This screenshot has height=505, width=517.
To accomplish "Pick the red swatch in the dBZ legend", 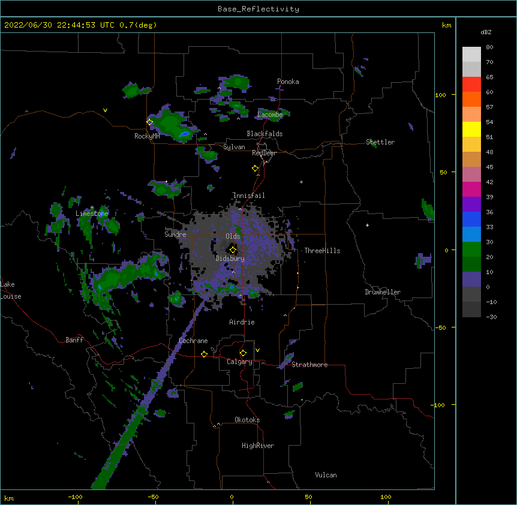I will point(471,84).
